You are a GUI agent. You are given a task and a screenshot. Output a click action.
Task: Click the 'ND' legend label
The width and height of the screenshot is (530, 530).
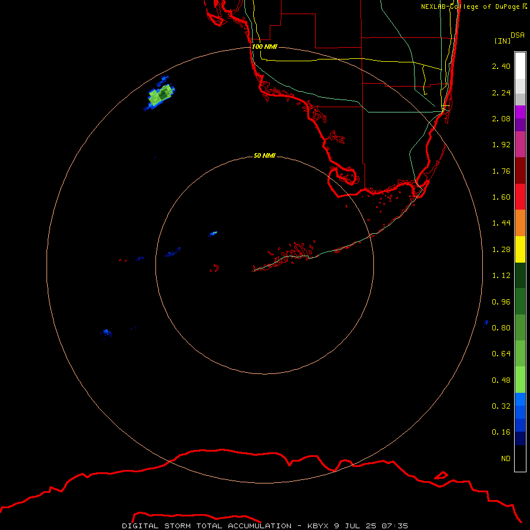point(506,459)
